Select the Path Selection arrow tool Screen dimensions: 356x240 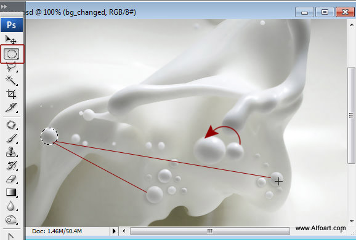[10, 236]
